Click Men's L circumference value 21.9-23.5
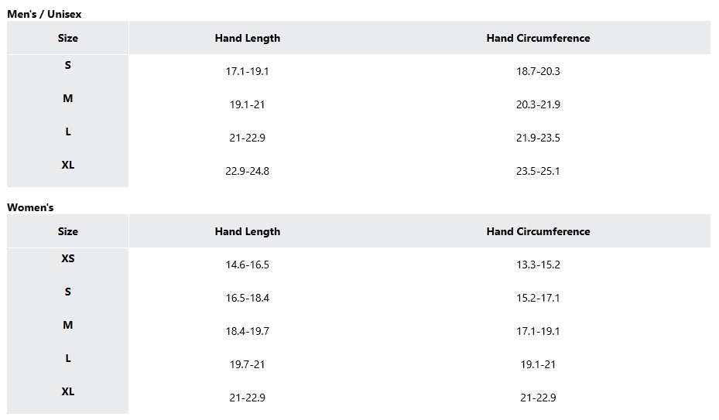The width and height of the screenshot is (719, 420). pyautogui.click(x=538, y=138)
